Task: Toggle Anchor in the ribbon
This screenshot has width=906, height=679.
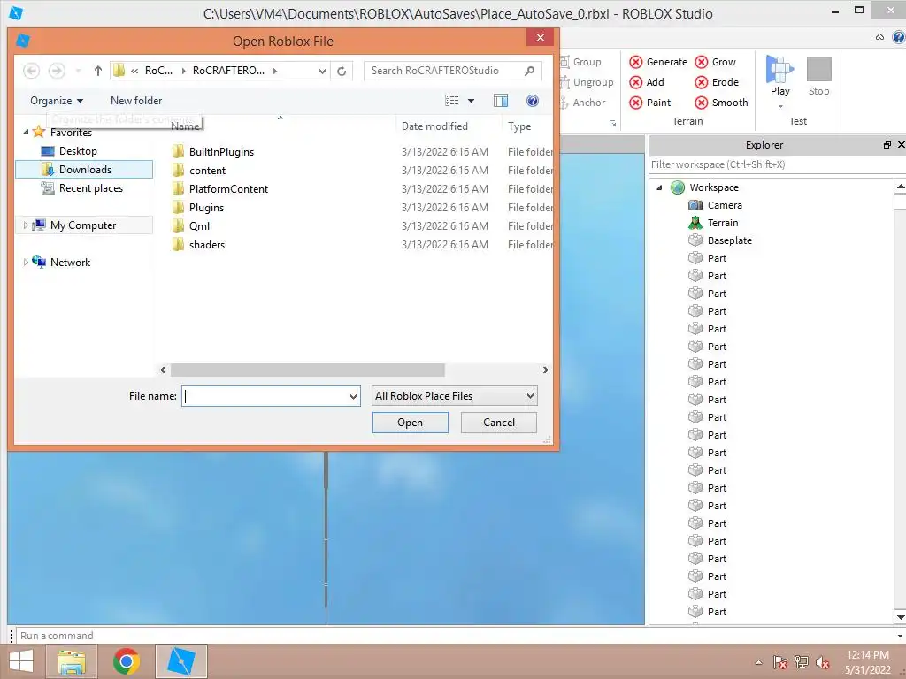Action: pyautogui.click(x=582, y=103)
